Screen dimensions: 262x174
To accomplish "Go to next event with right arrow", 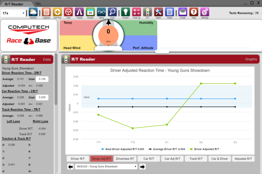I will point(143,166).
